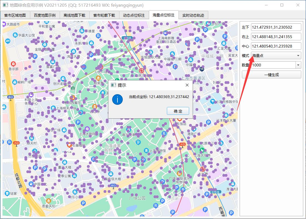Click the 8号线 metro line label

pyautogui.click(x=216, y=192)
